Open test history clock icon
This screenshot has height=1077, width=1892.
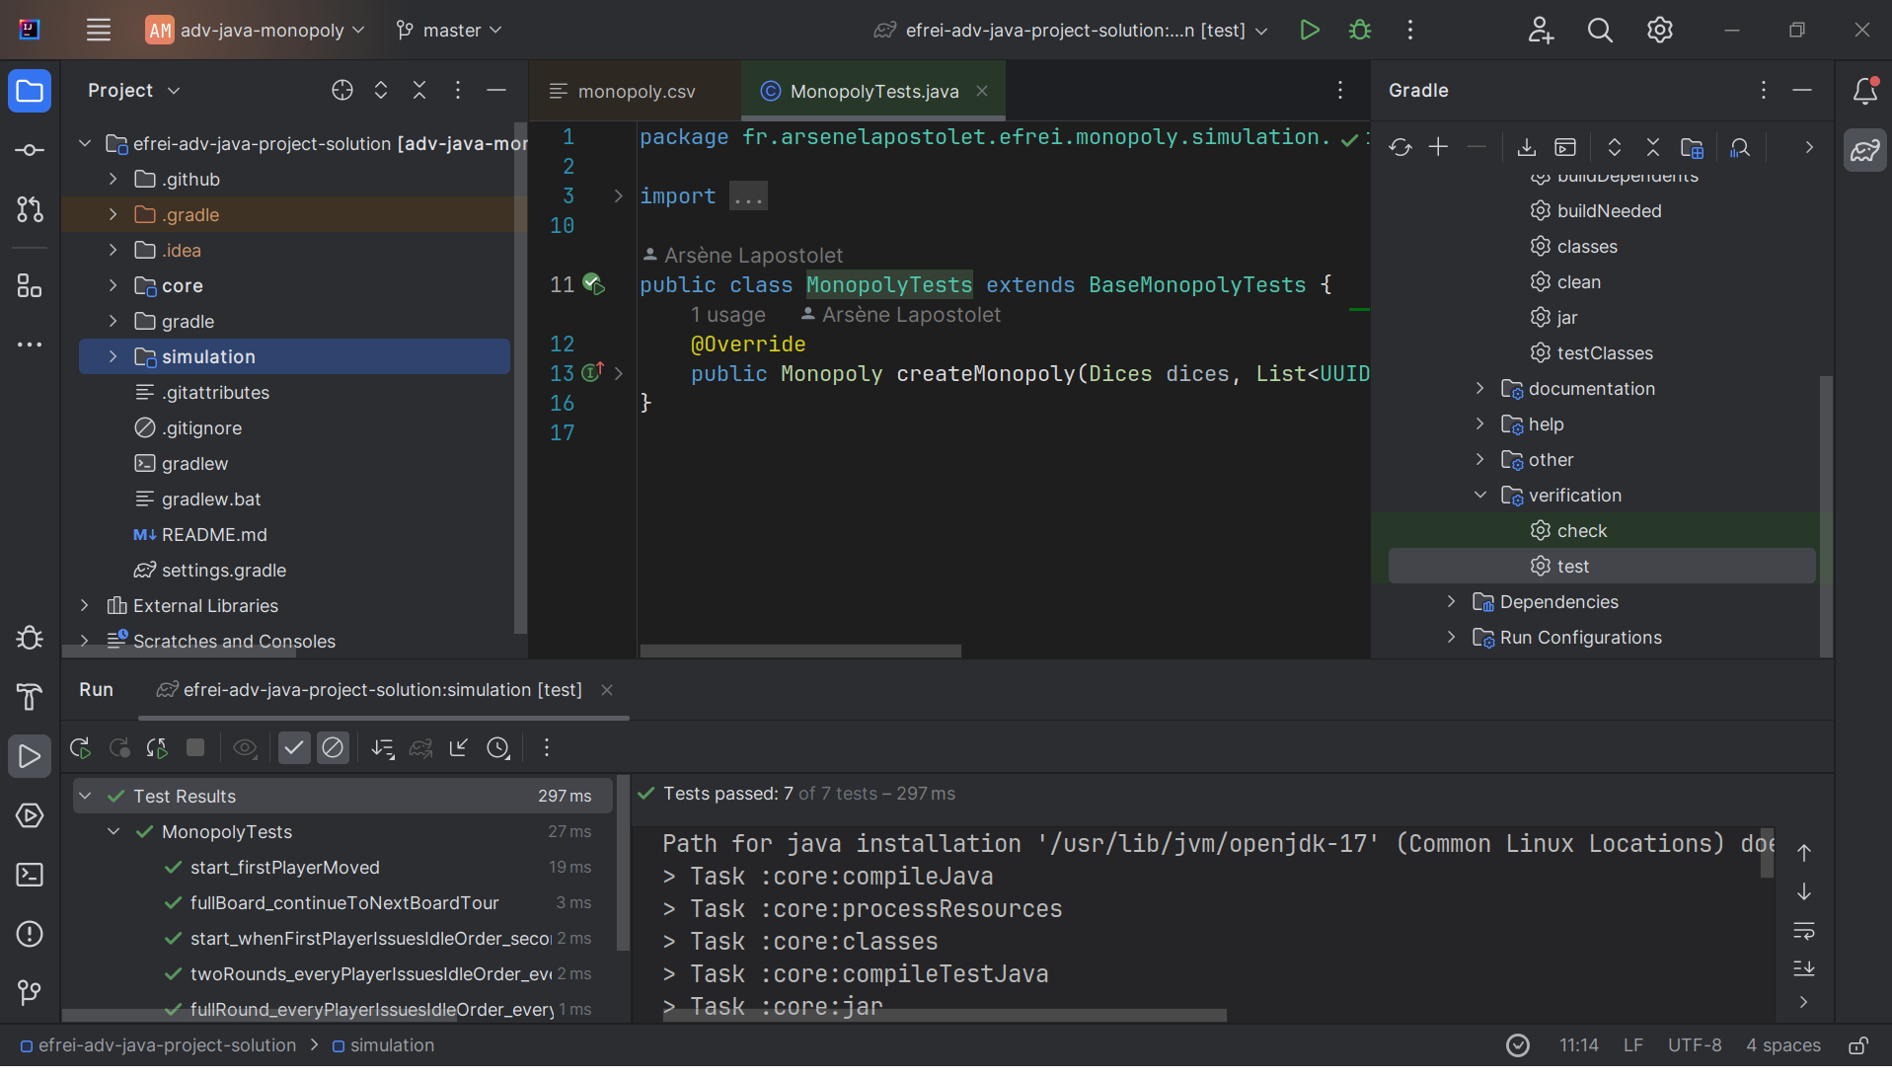(x=498, y=747)
